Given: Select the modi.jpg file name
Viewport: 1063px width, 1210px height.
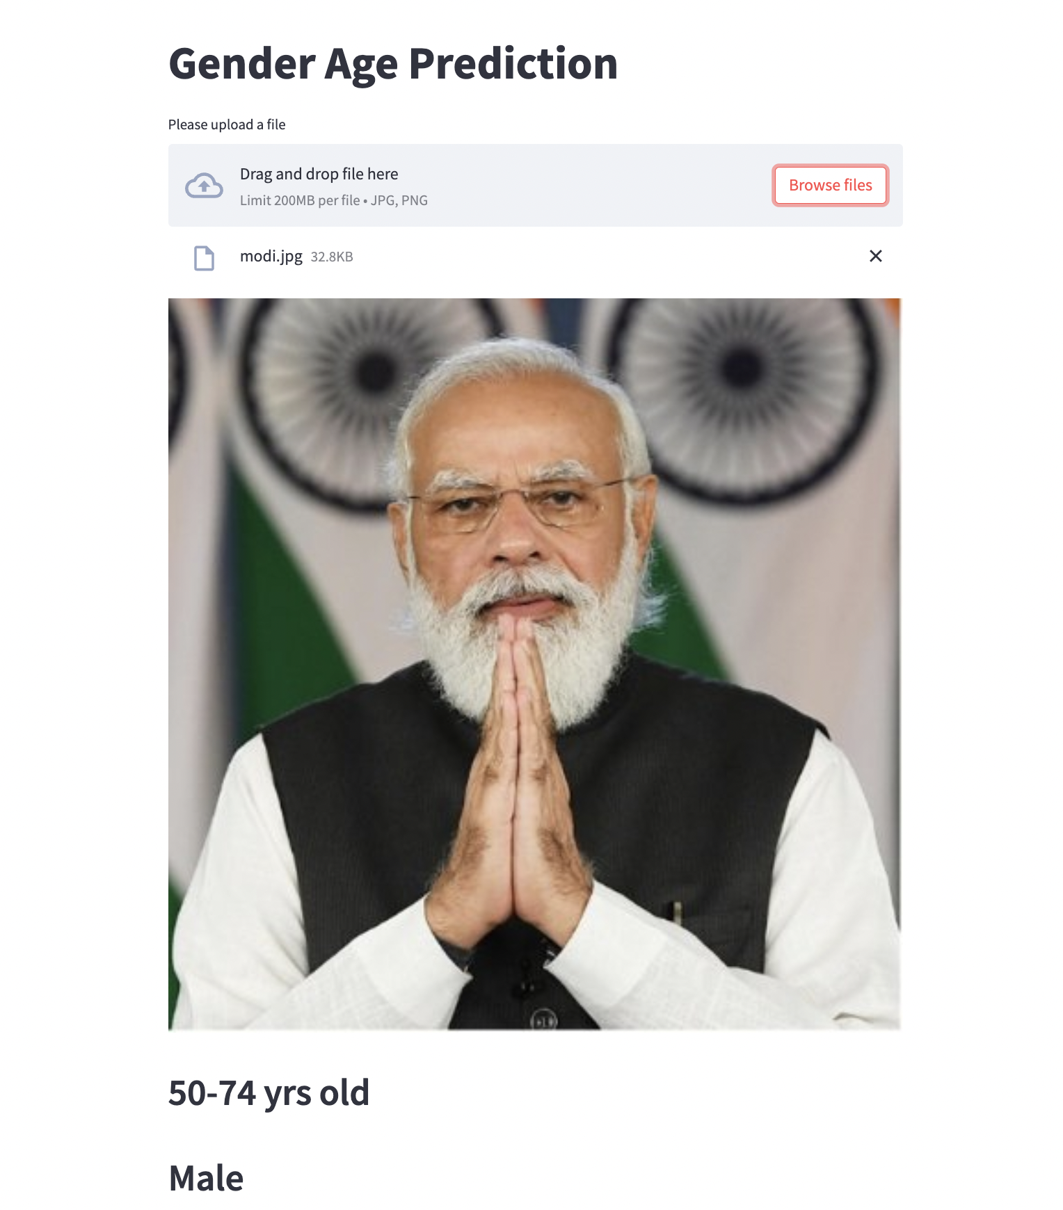Looking at the screenshot, I should point(271,256).
